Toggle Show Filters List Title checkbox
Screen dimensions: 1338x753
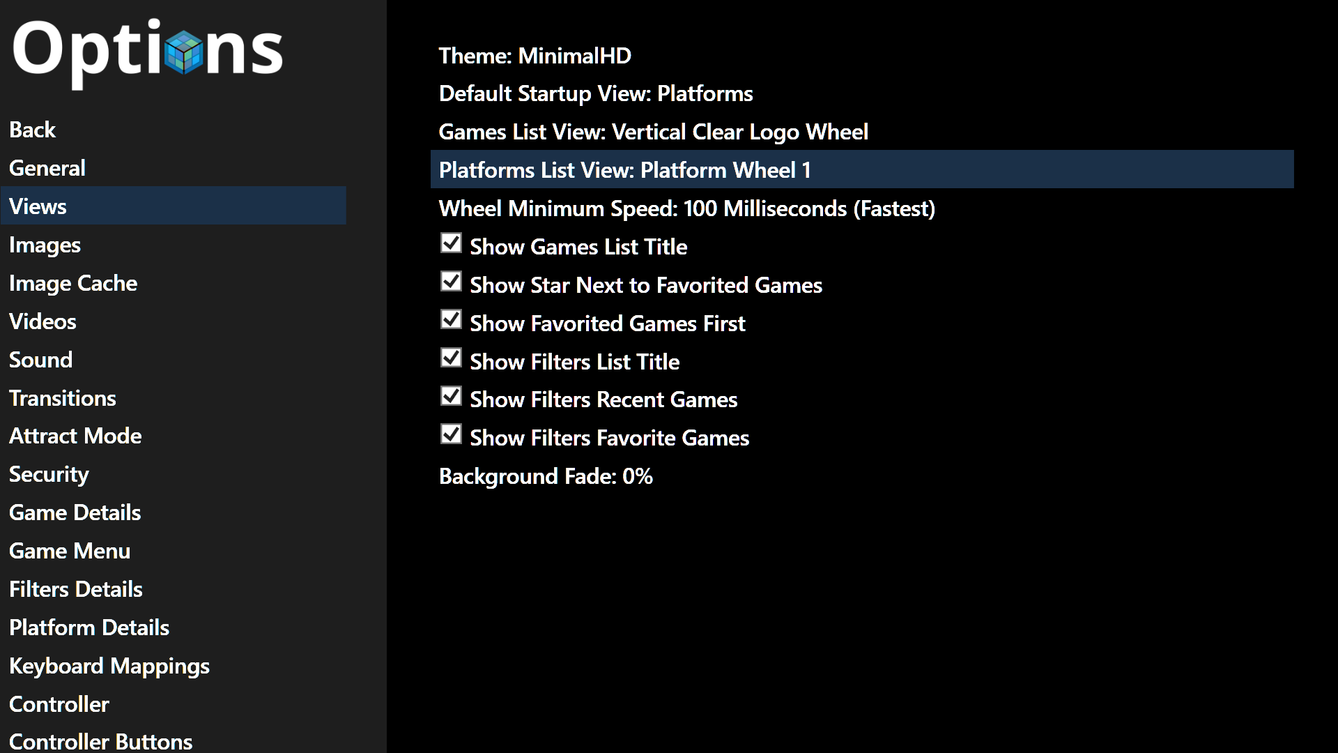coord(451,358)
